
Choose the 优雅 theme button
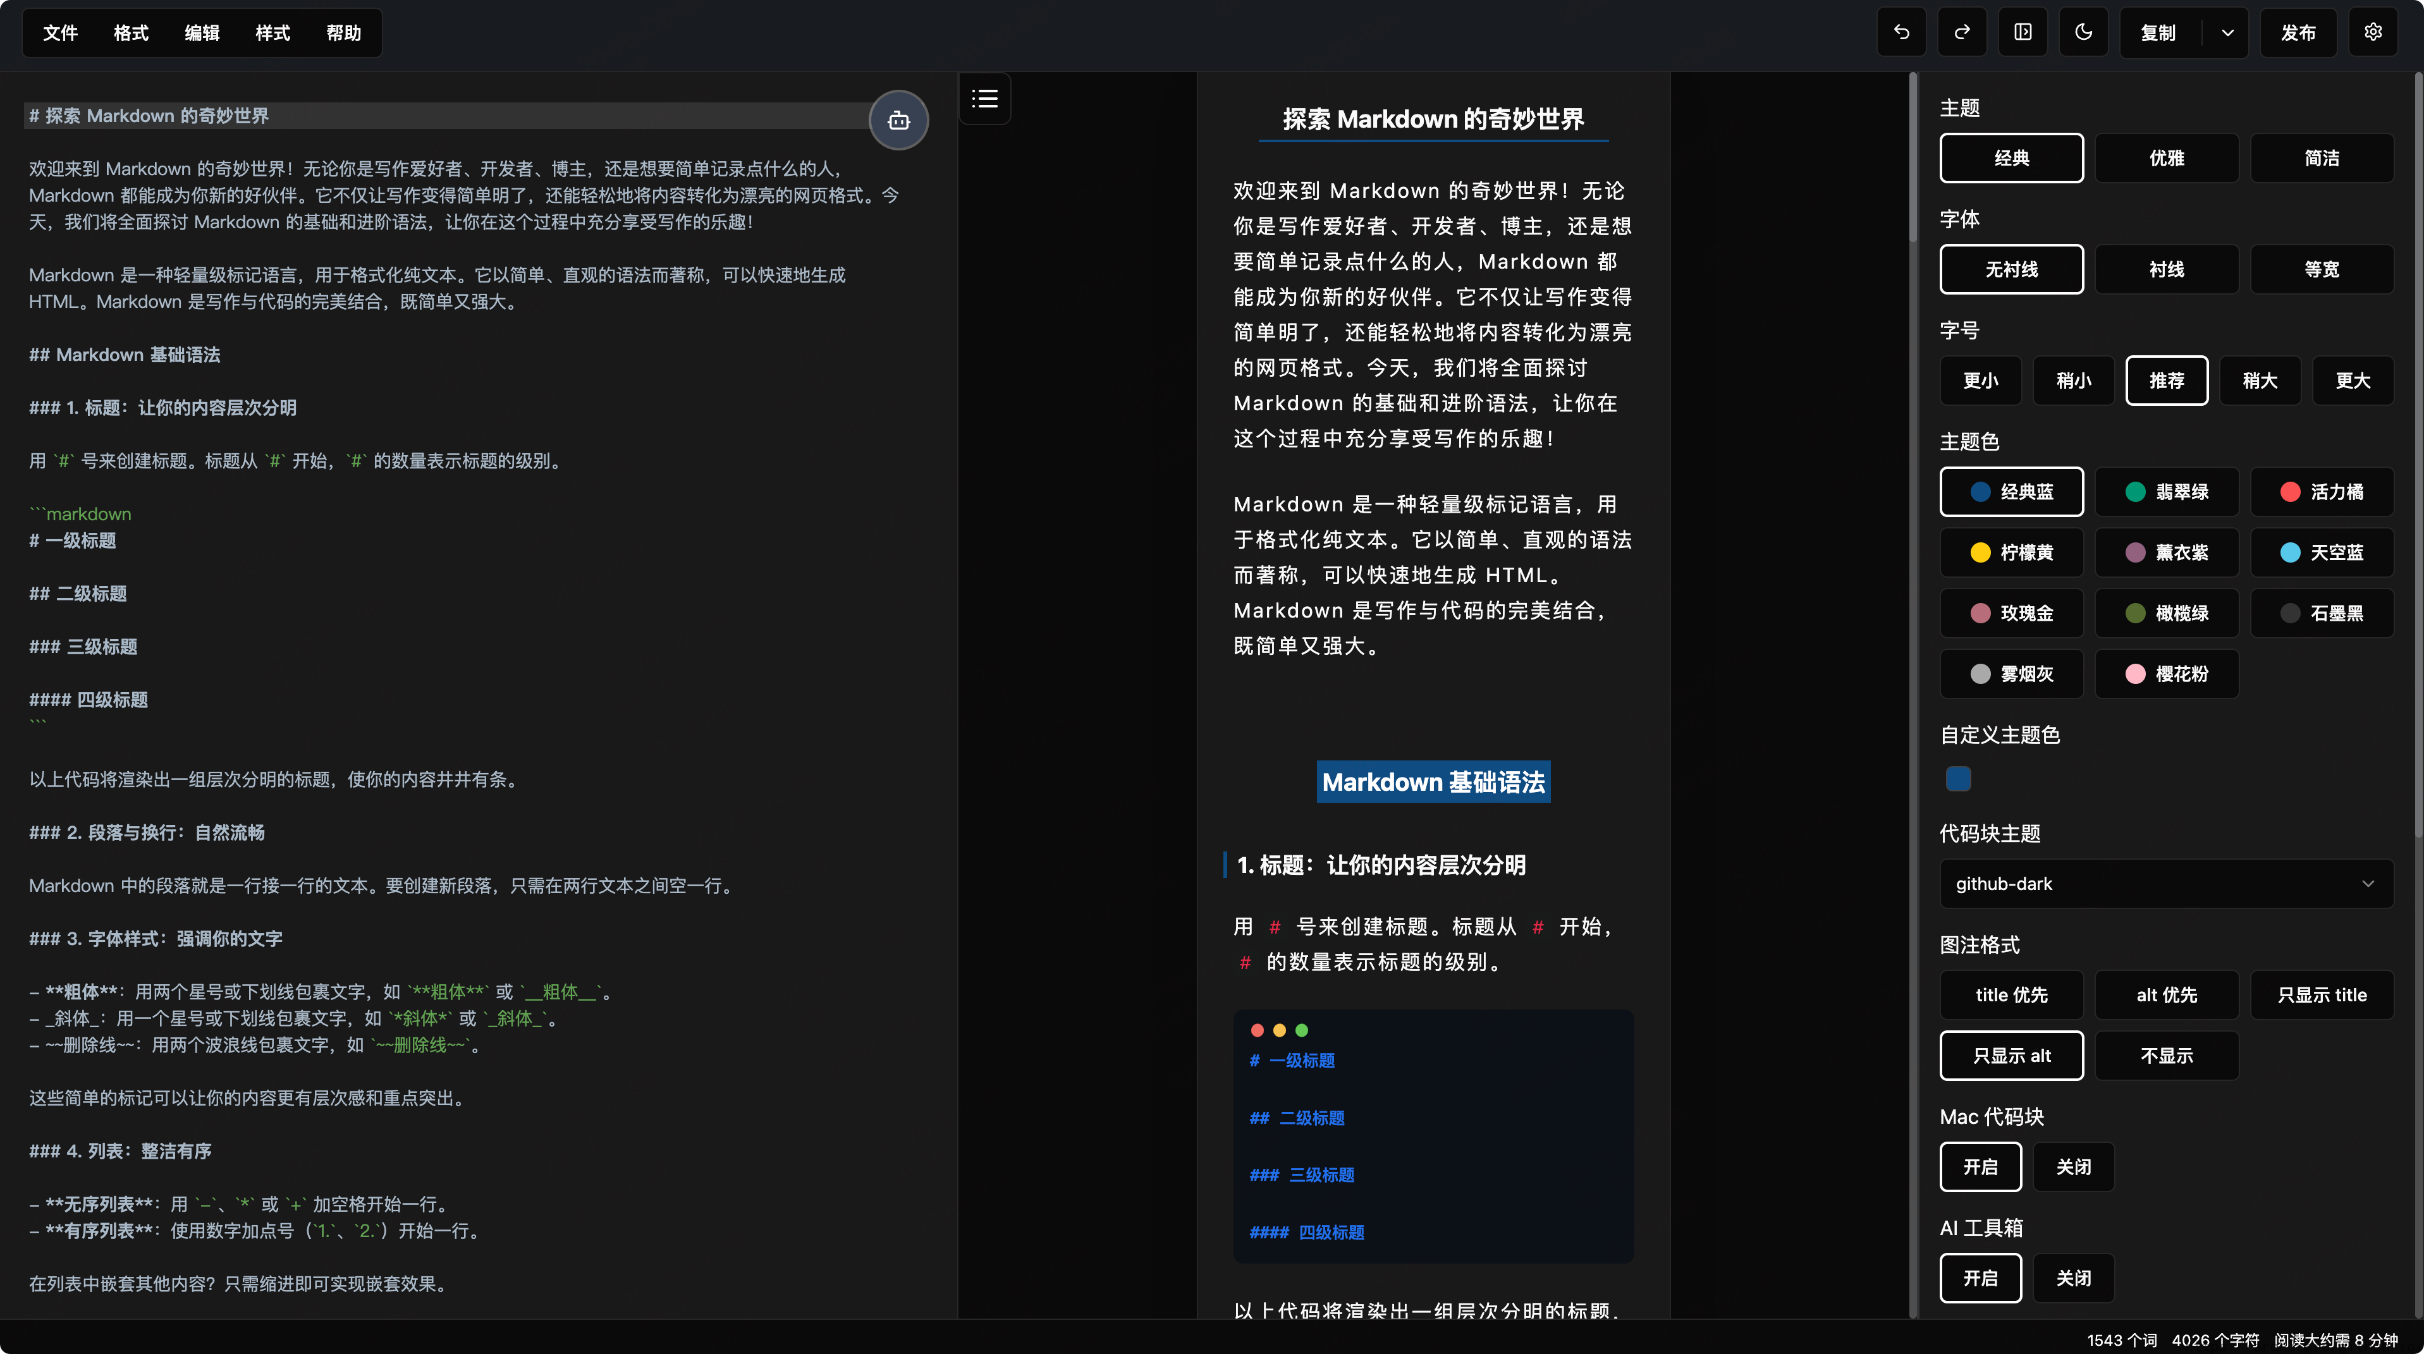tap(2166, 158)
